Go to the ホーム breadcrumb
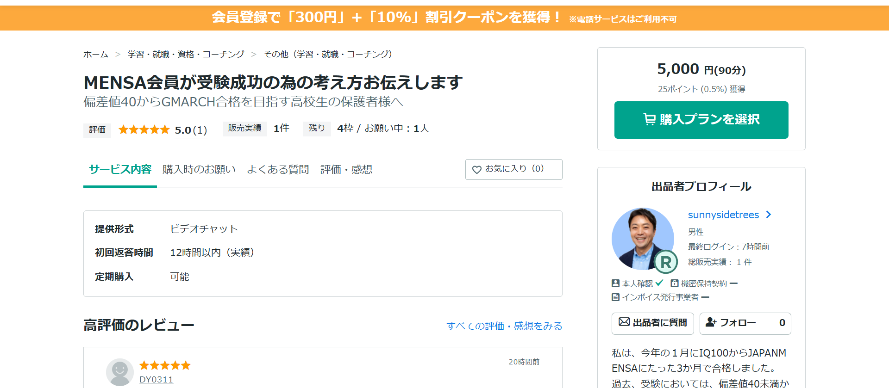The width and height of the screenshot is (889, 388). click(96, 54)
